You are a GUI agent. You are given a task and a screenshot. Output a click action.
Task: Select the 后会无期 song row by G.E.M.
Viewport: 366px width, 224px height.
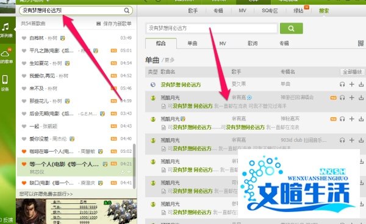tap(76, 114)
